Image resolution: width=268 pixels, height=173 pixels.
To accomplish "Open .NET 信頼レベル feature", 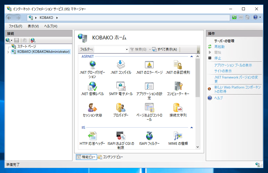I will click(92, 89).
